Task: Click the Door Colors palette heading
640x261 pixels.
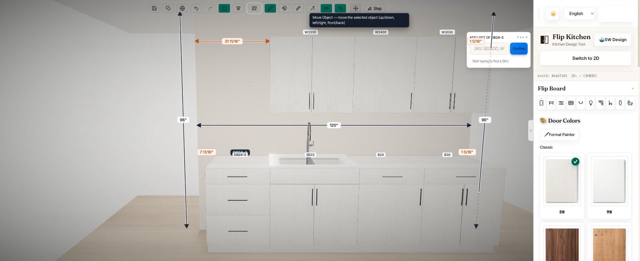Action: [x=560, y=121]
